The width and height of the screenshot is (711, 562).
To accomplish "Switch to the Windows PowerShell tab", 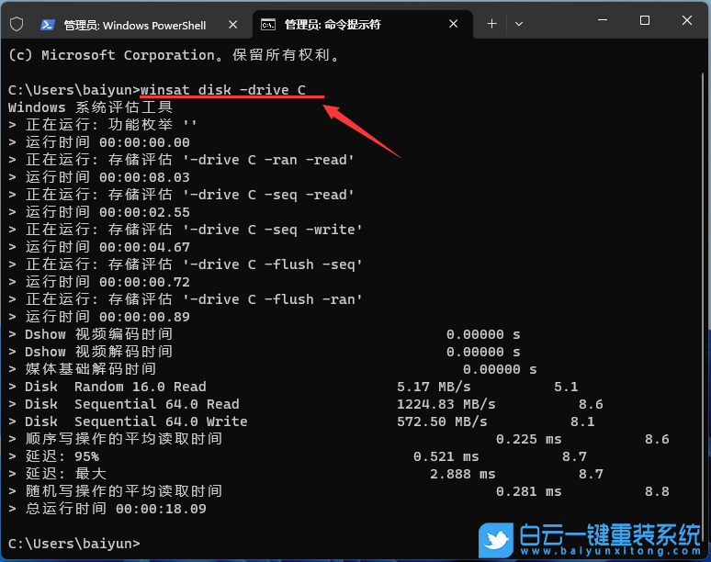I will coord(135,25).
